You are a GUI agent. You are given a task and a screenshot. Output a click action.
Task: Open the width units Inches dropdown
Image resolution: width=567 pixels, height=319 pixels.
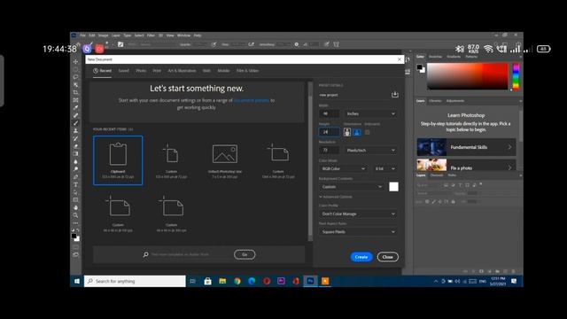pyautogui.click(x=370, y=113)
